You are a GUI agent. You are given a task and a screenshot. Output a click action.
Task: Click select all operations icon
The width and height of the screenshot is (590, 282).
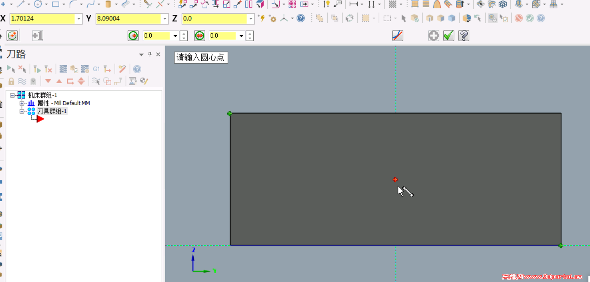coord(11,69)
